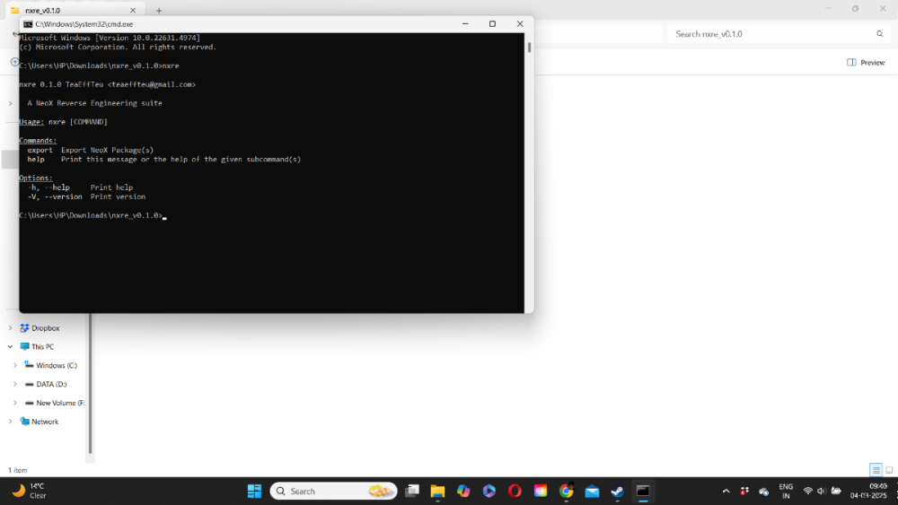This screenshot has width=898, height=505.
Task: Switch to details view layout
Action: tap(876, 470)
